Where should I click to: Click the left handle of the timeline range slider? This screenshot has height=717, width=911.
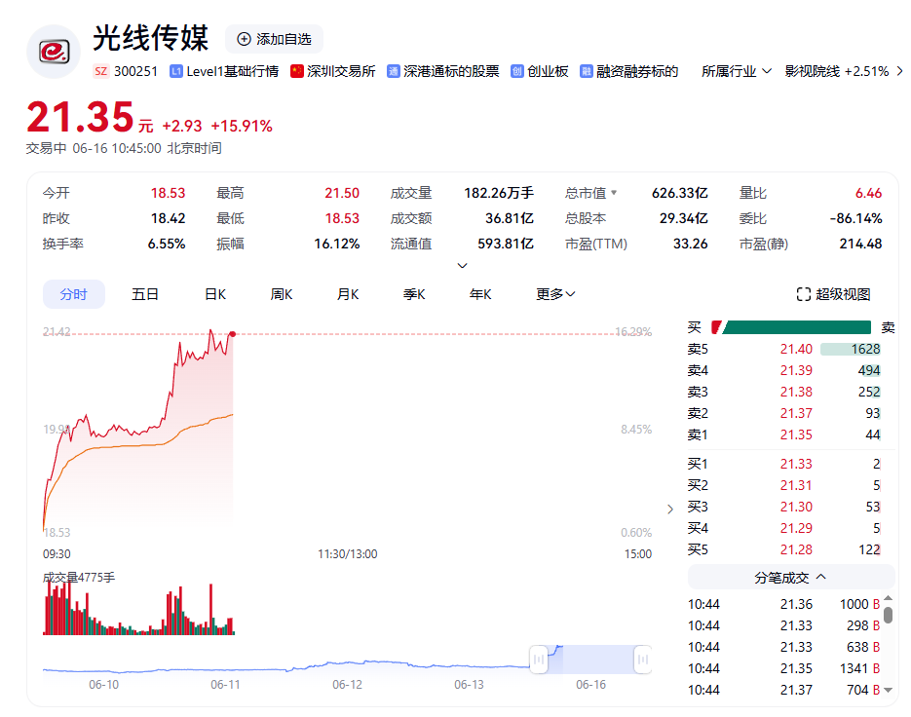pyautogui.click(x=539, y=660)
